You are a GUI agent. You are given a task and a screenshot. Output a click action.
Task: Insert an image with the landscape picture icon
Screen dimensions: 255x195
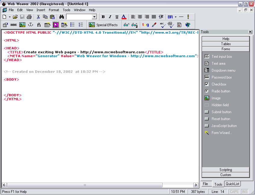[x=22, y=25]
